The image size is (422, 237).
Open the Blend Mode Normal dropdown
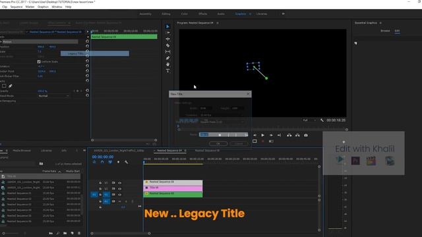point(53,96)
